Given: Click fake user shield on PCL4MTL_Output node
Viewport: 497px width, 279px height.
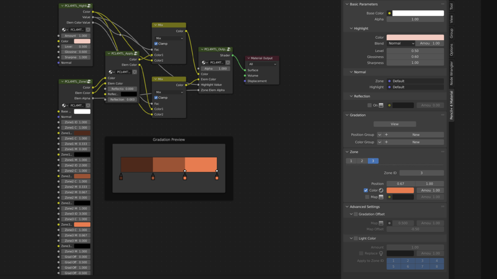Looking at the screenshot, I should pos(228,62).
